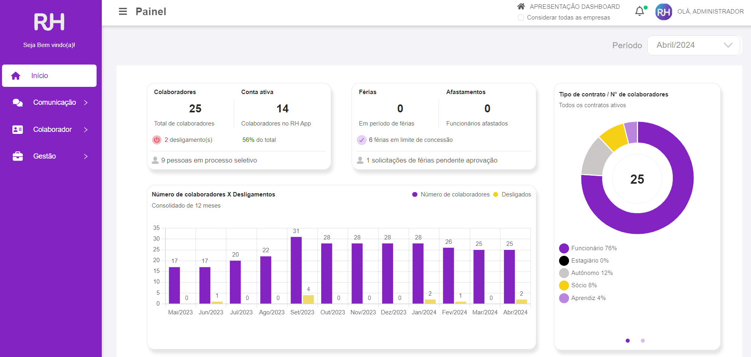Toggle Desligados legend series
Image resolution: width=751 pixels, height=357 pixels.
(512, 194)
